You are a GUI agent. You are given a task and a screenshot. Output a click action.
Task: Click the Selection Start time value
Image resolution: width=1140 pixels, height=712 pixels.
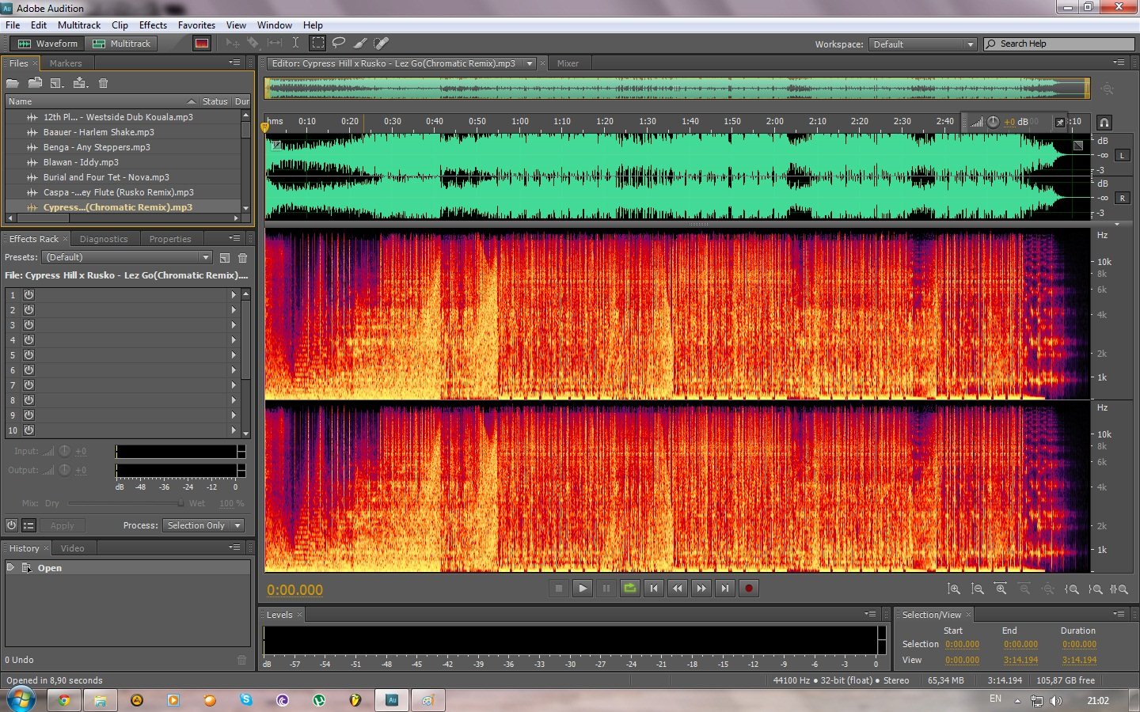point(962,645)
